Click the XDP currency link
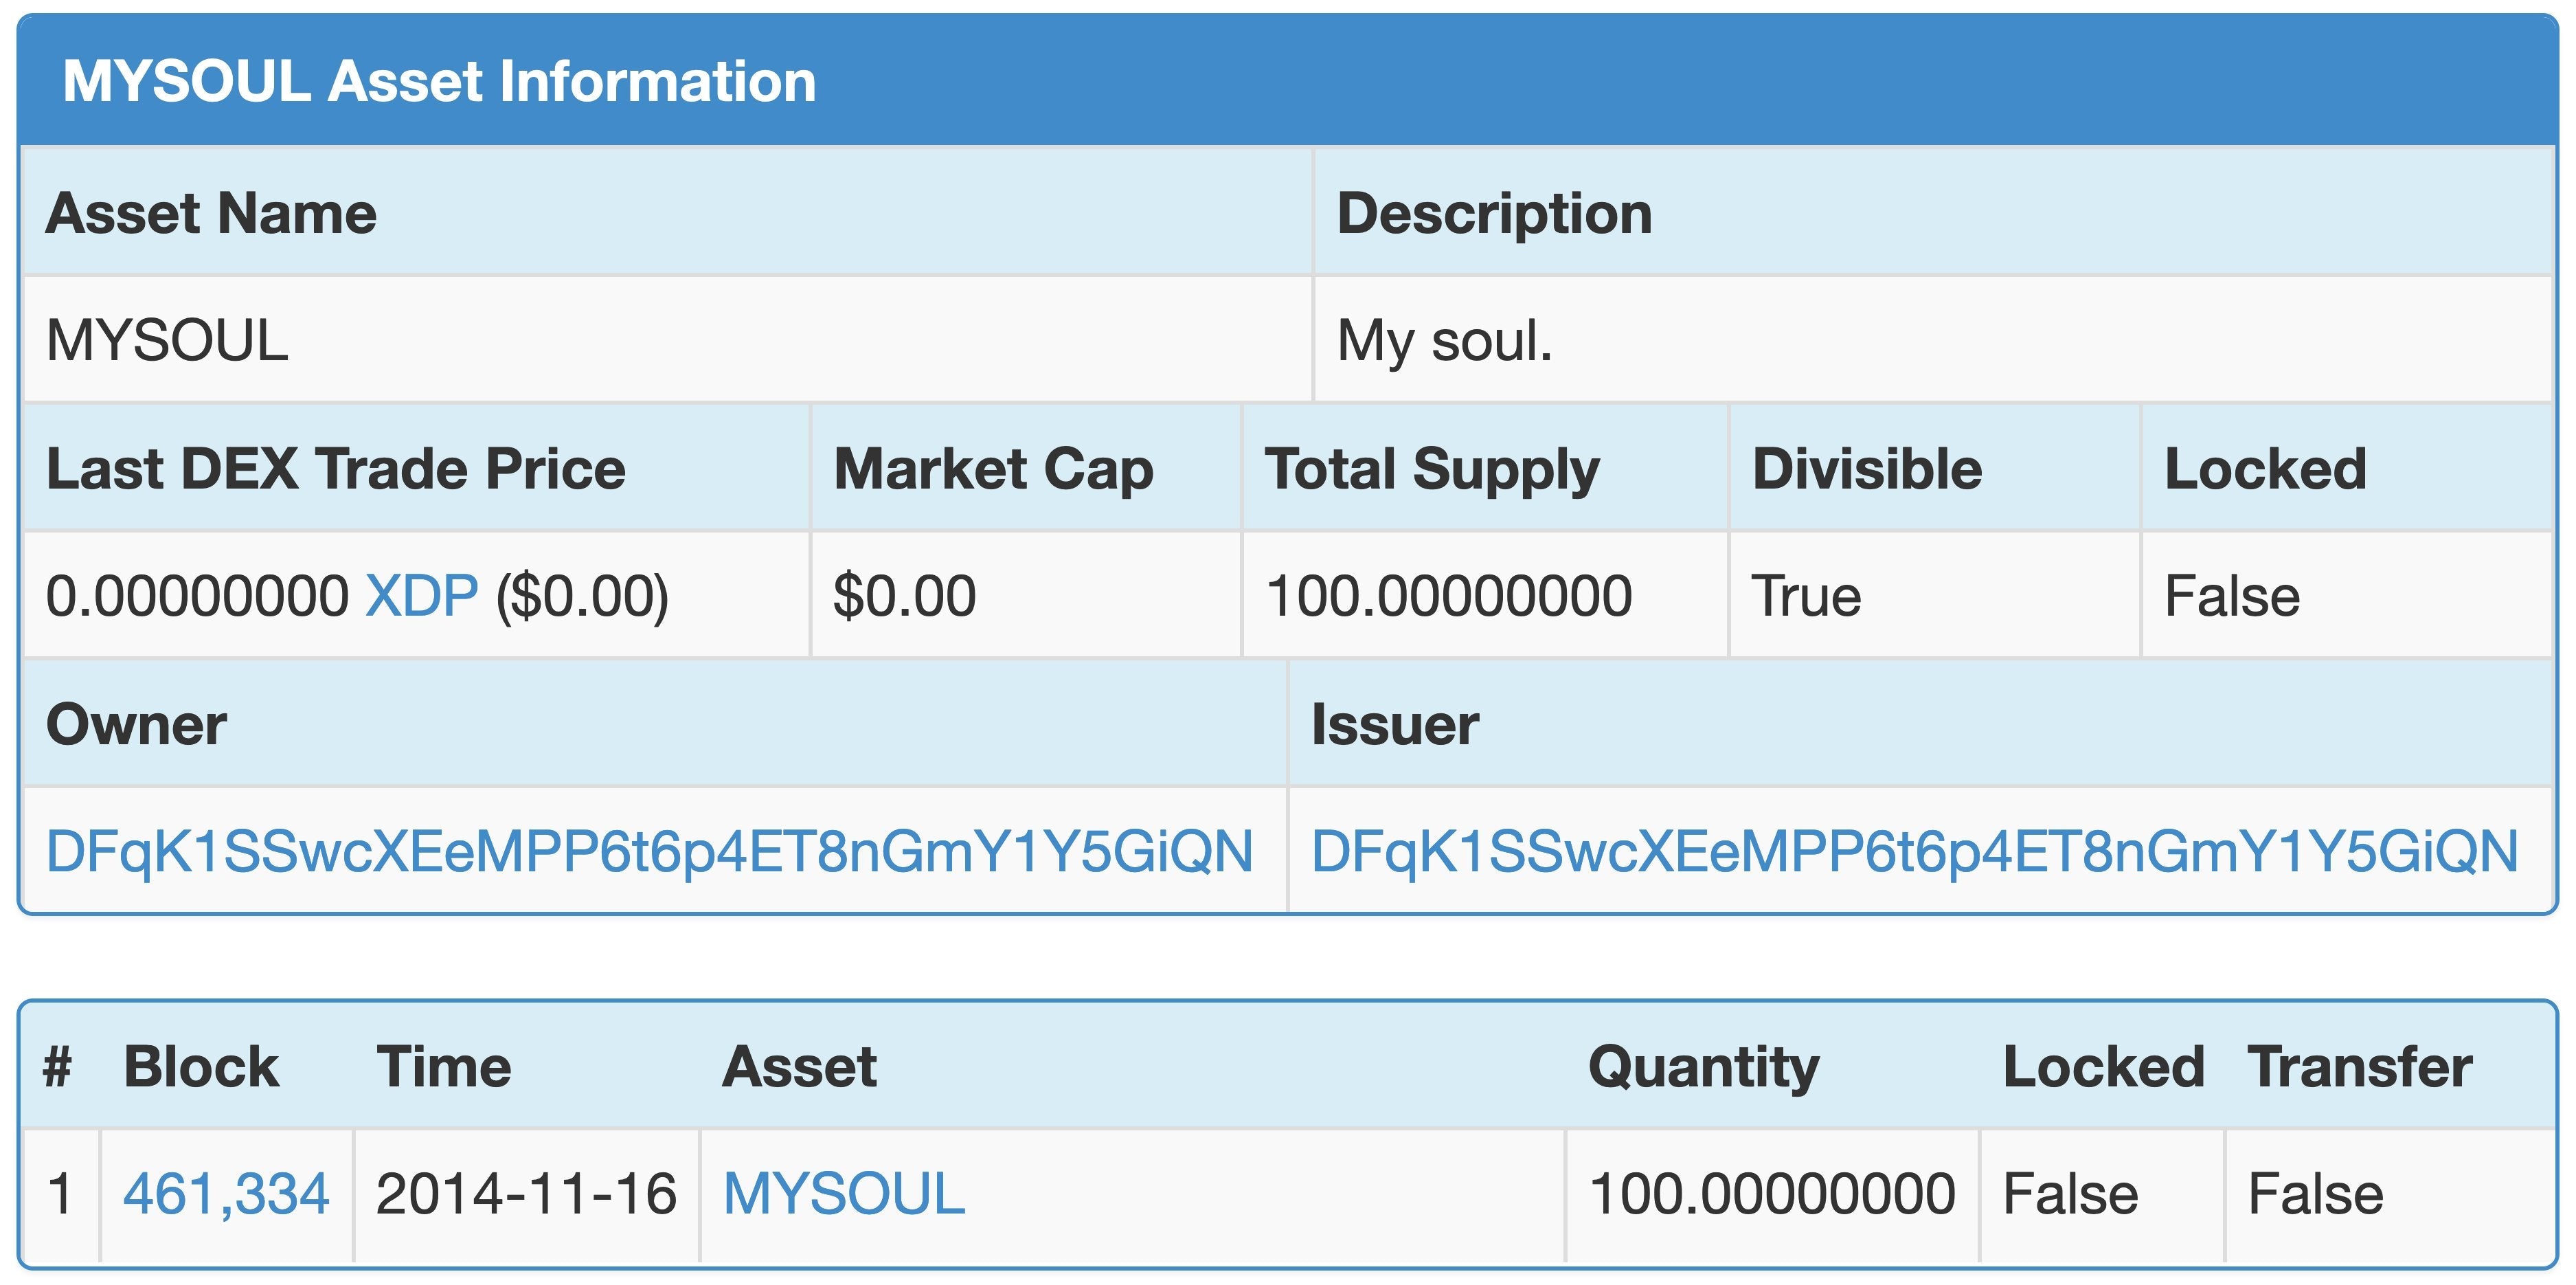The image size is (2576, 1285). coord(421,596)
